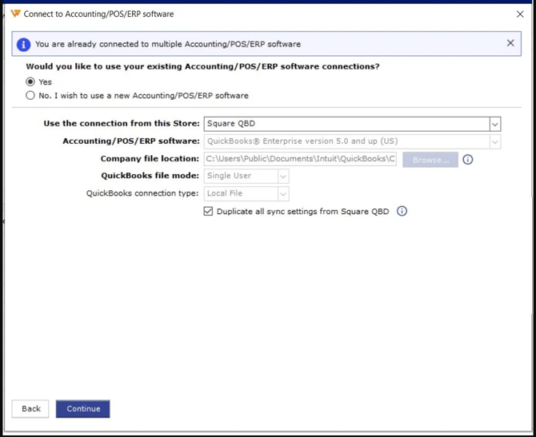Click the Back button

[30, 408]
